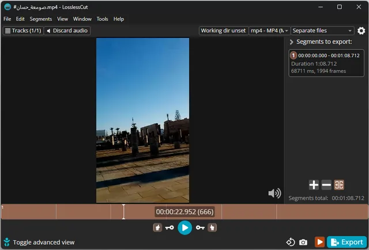Toggle the Discard audio option
Image resolution: width=369 pixels, height=250 pixels.
click(x=67, y=31)
